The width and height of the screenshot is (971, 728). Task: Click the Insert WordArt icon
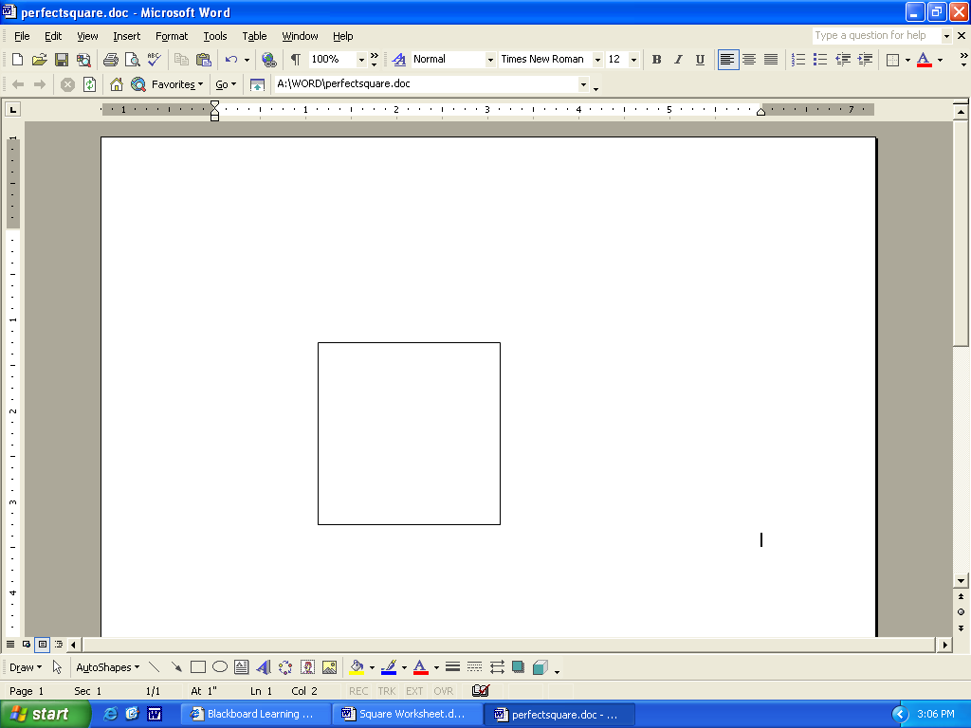(264, 666)
